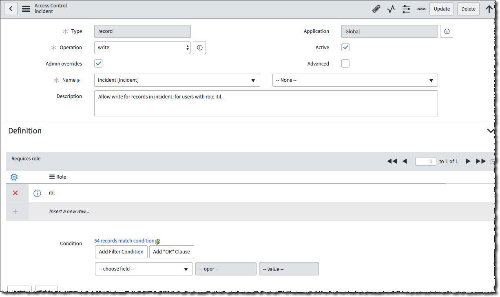
Task: Click info icon next to Operation field
Action: click(x=199, y=48)
